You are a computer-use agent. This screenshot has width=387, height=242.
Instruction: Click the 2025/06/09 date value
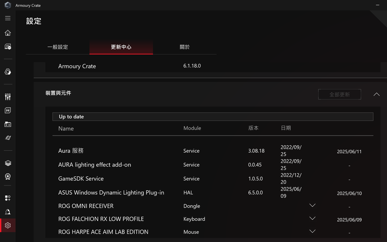[349, 220]
